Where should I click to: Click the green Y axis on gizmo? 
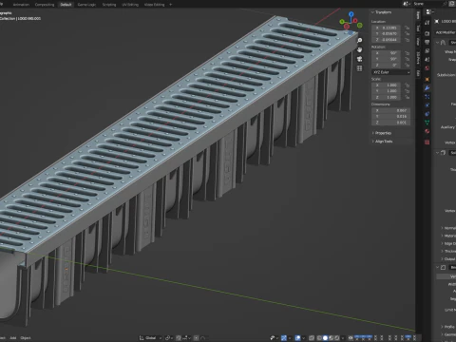click(x=342, y=22)
